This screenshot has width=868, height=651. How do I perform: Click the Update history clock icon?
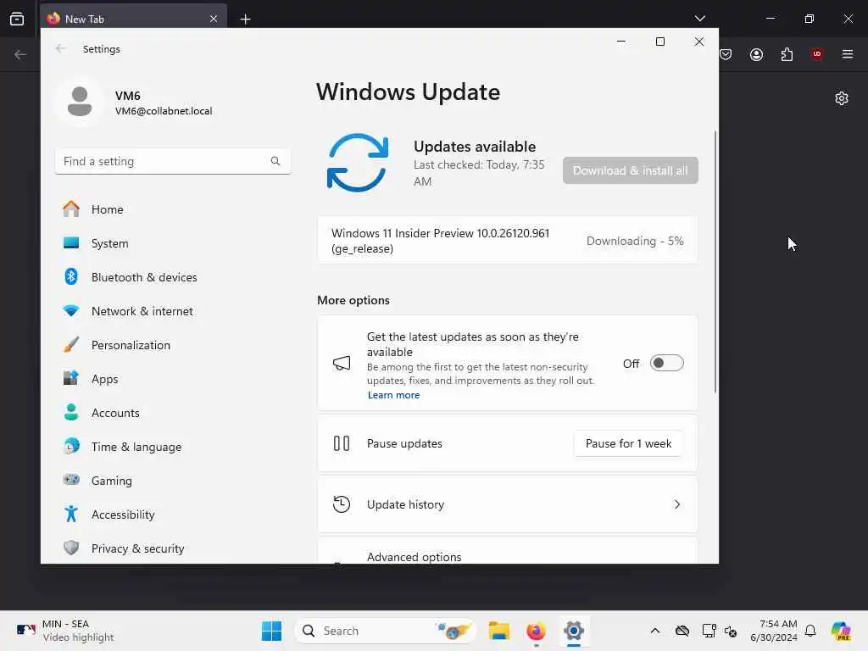[x=342, y=504]
